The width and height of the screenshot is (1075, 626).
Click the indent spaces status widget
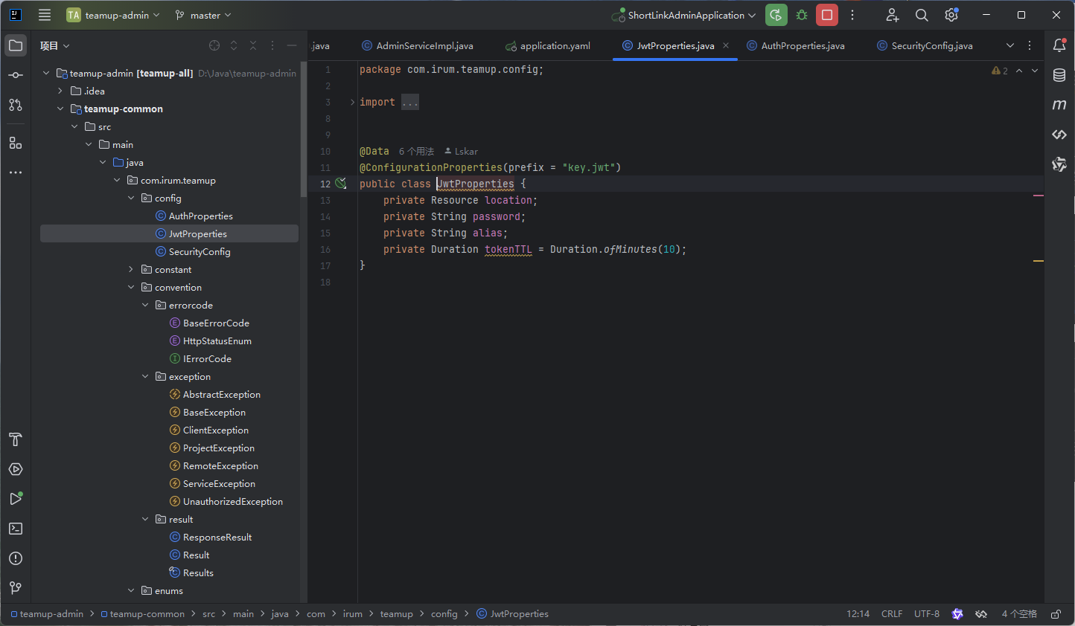(x=1019, y=614)
